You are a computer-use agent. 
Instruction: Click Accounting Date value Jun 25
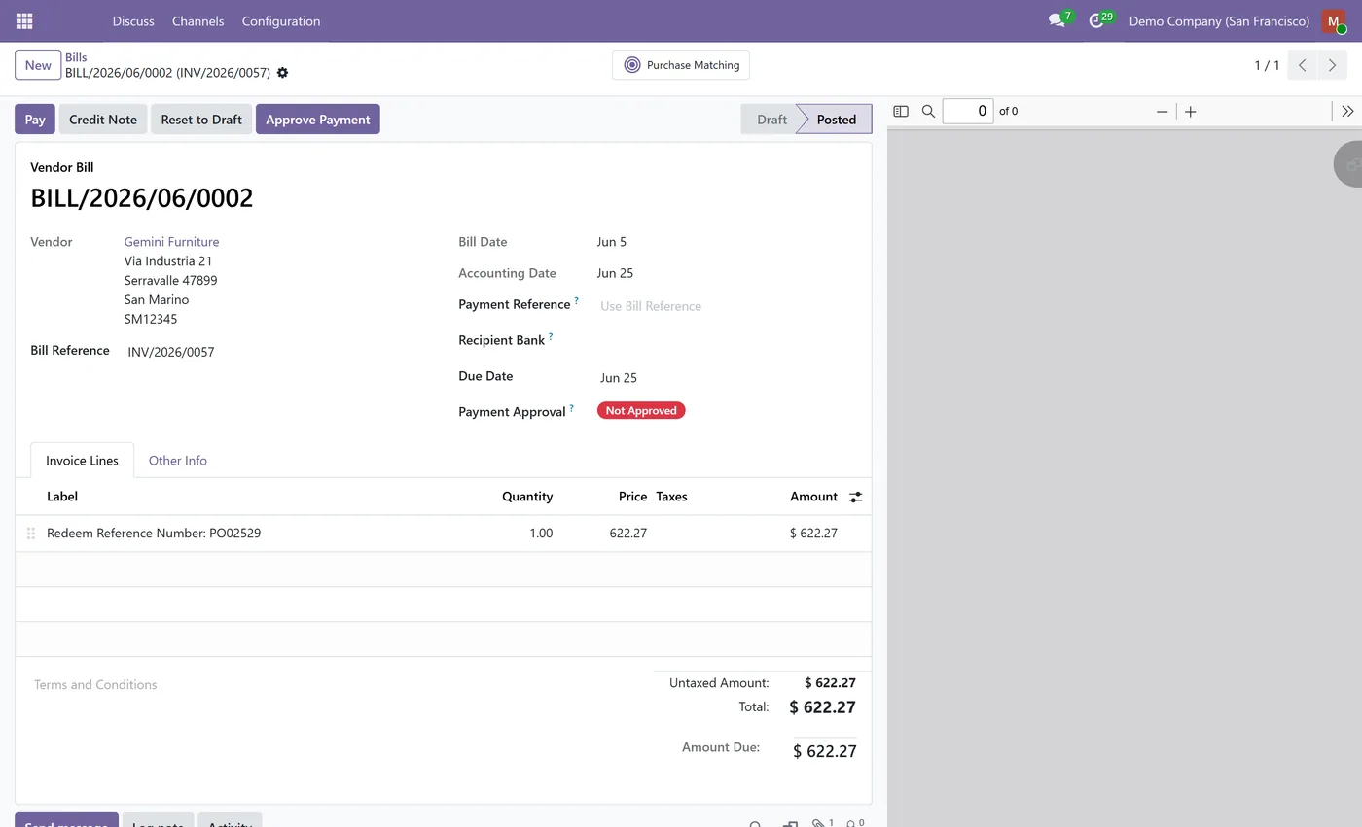point(615,273)
